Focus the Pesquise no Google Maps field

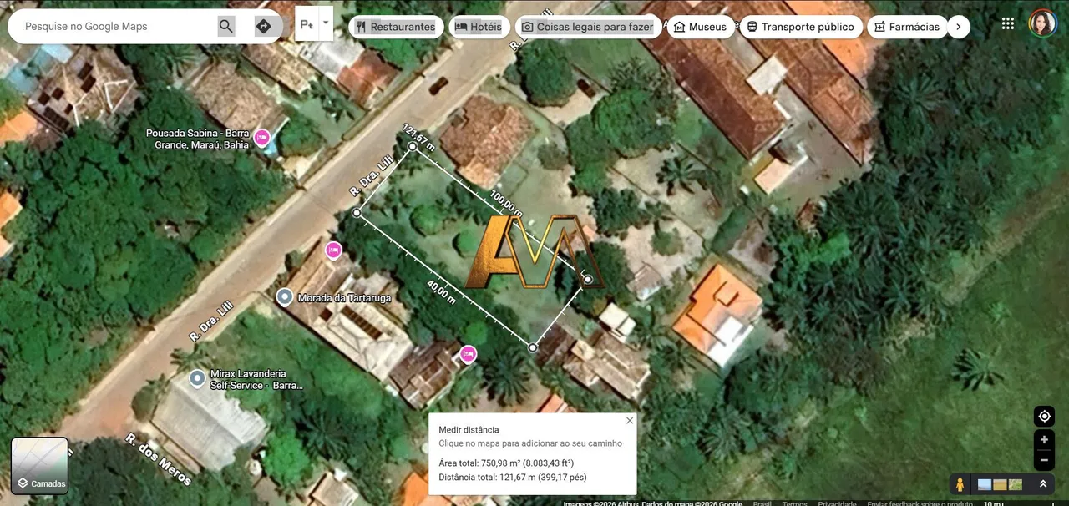click(x=113, y=27)
